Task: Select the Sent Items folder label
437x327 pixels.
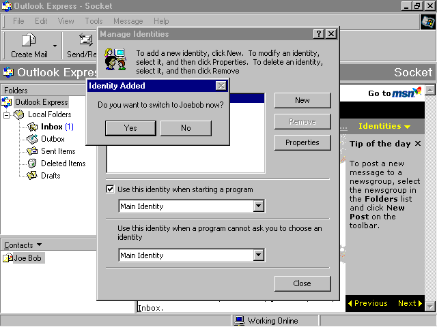Action: (58, 151)
